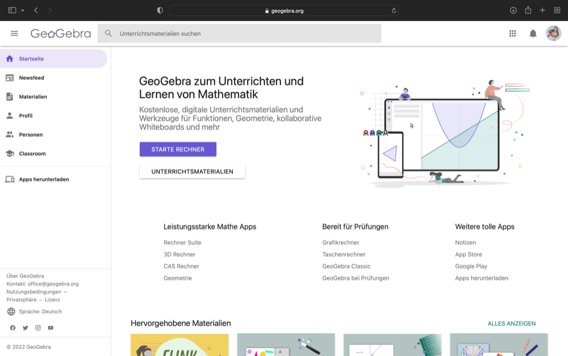Go forward with Safari's forward arrow
The width and height of the screenshot is (568, 356).
click(49, 10)
